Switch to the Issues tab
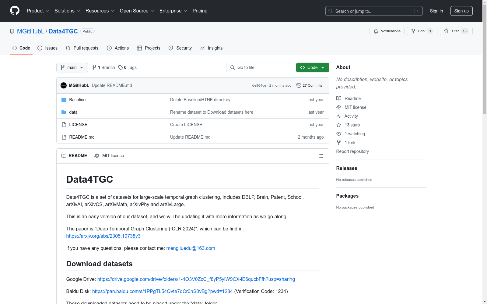This screenshot has width=487, height=304. [47, 48]
